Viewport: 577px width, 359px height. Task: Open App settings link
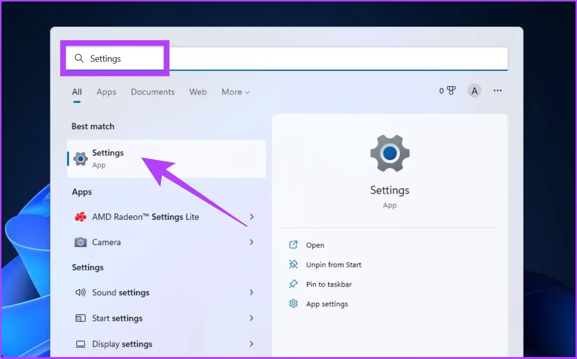tap(326, 304)
